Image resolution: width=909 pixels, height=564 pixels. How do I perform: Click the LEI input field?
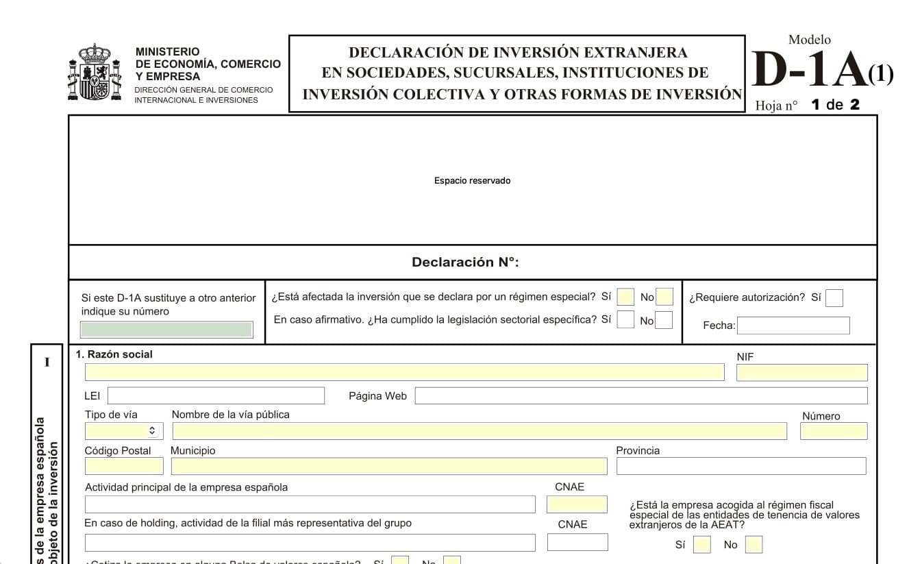click(x=216, y=395)
